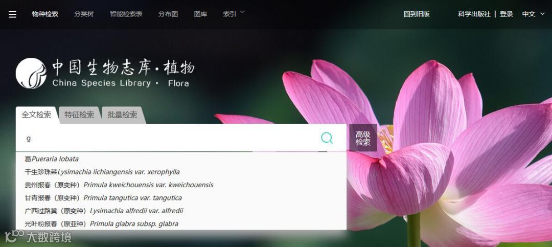Open 高级检索 advanced search
The width and height of the screenshot is (552, 247).
point(362,138)
